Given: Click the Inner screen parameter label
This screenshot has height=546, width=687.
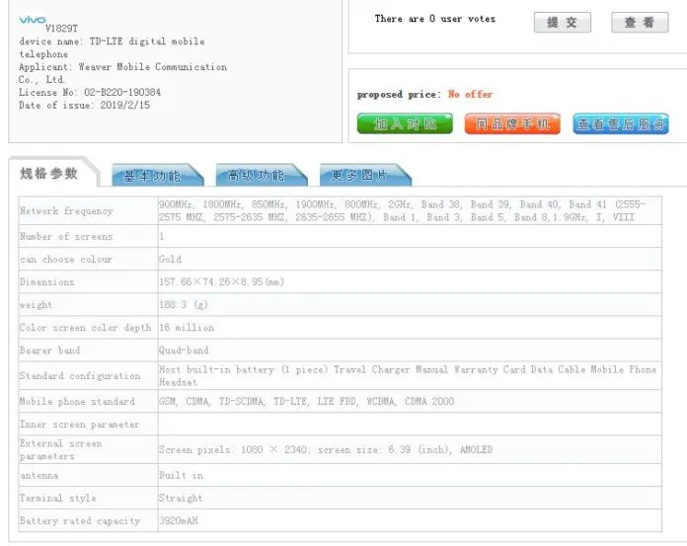Looking at the screenshot, I should click(79, 425).
